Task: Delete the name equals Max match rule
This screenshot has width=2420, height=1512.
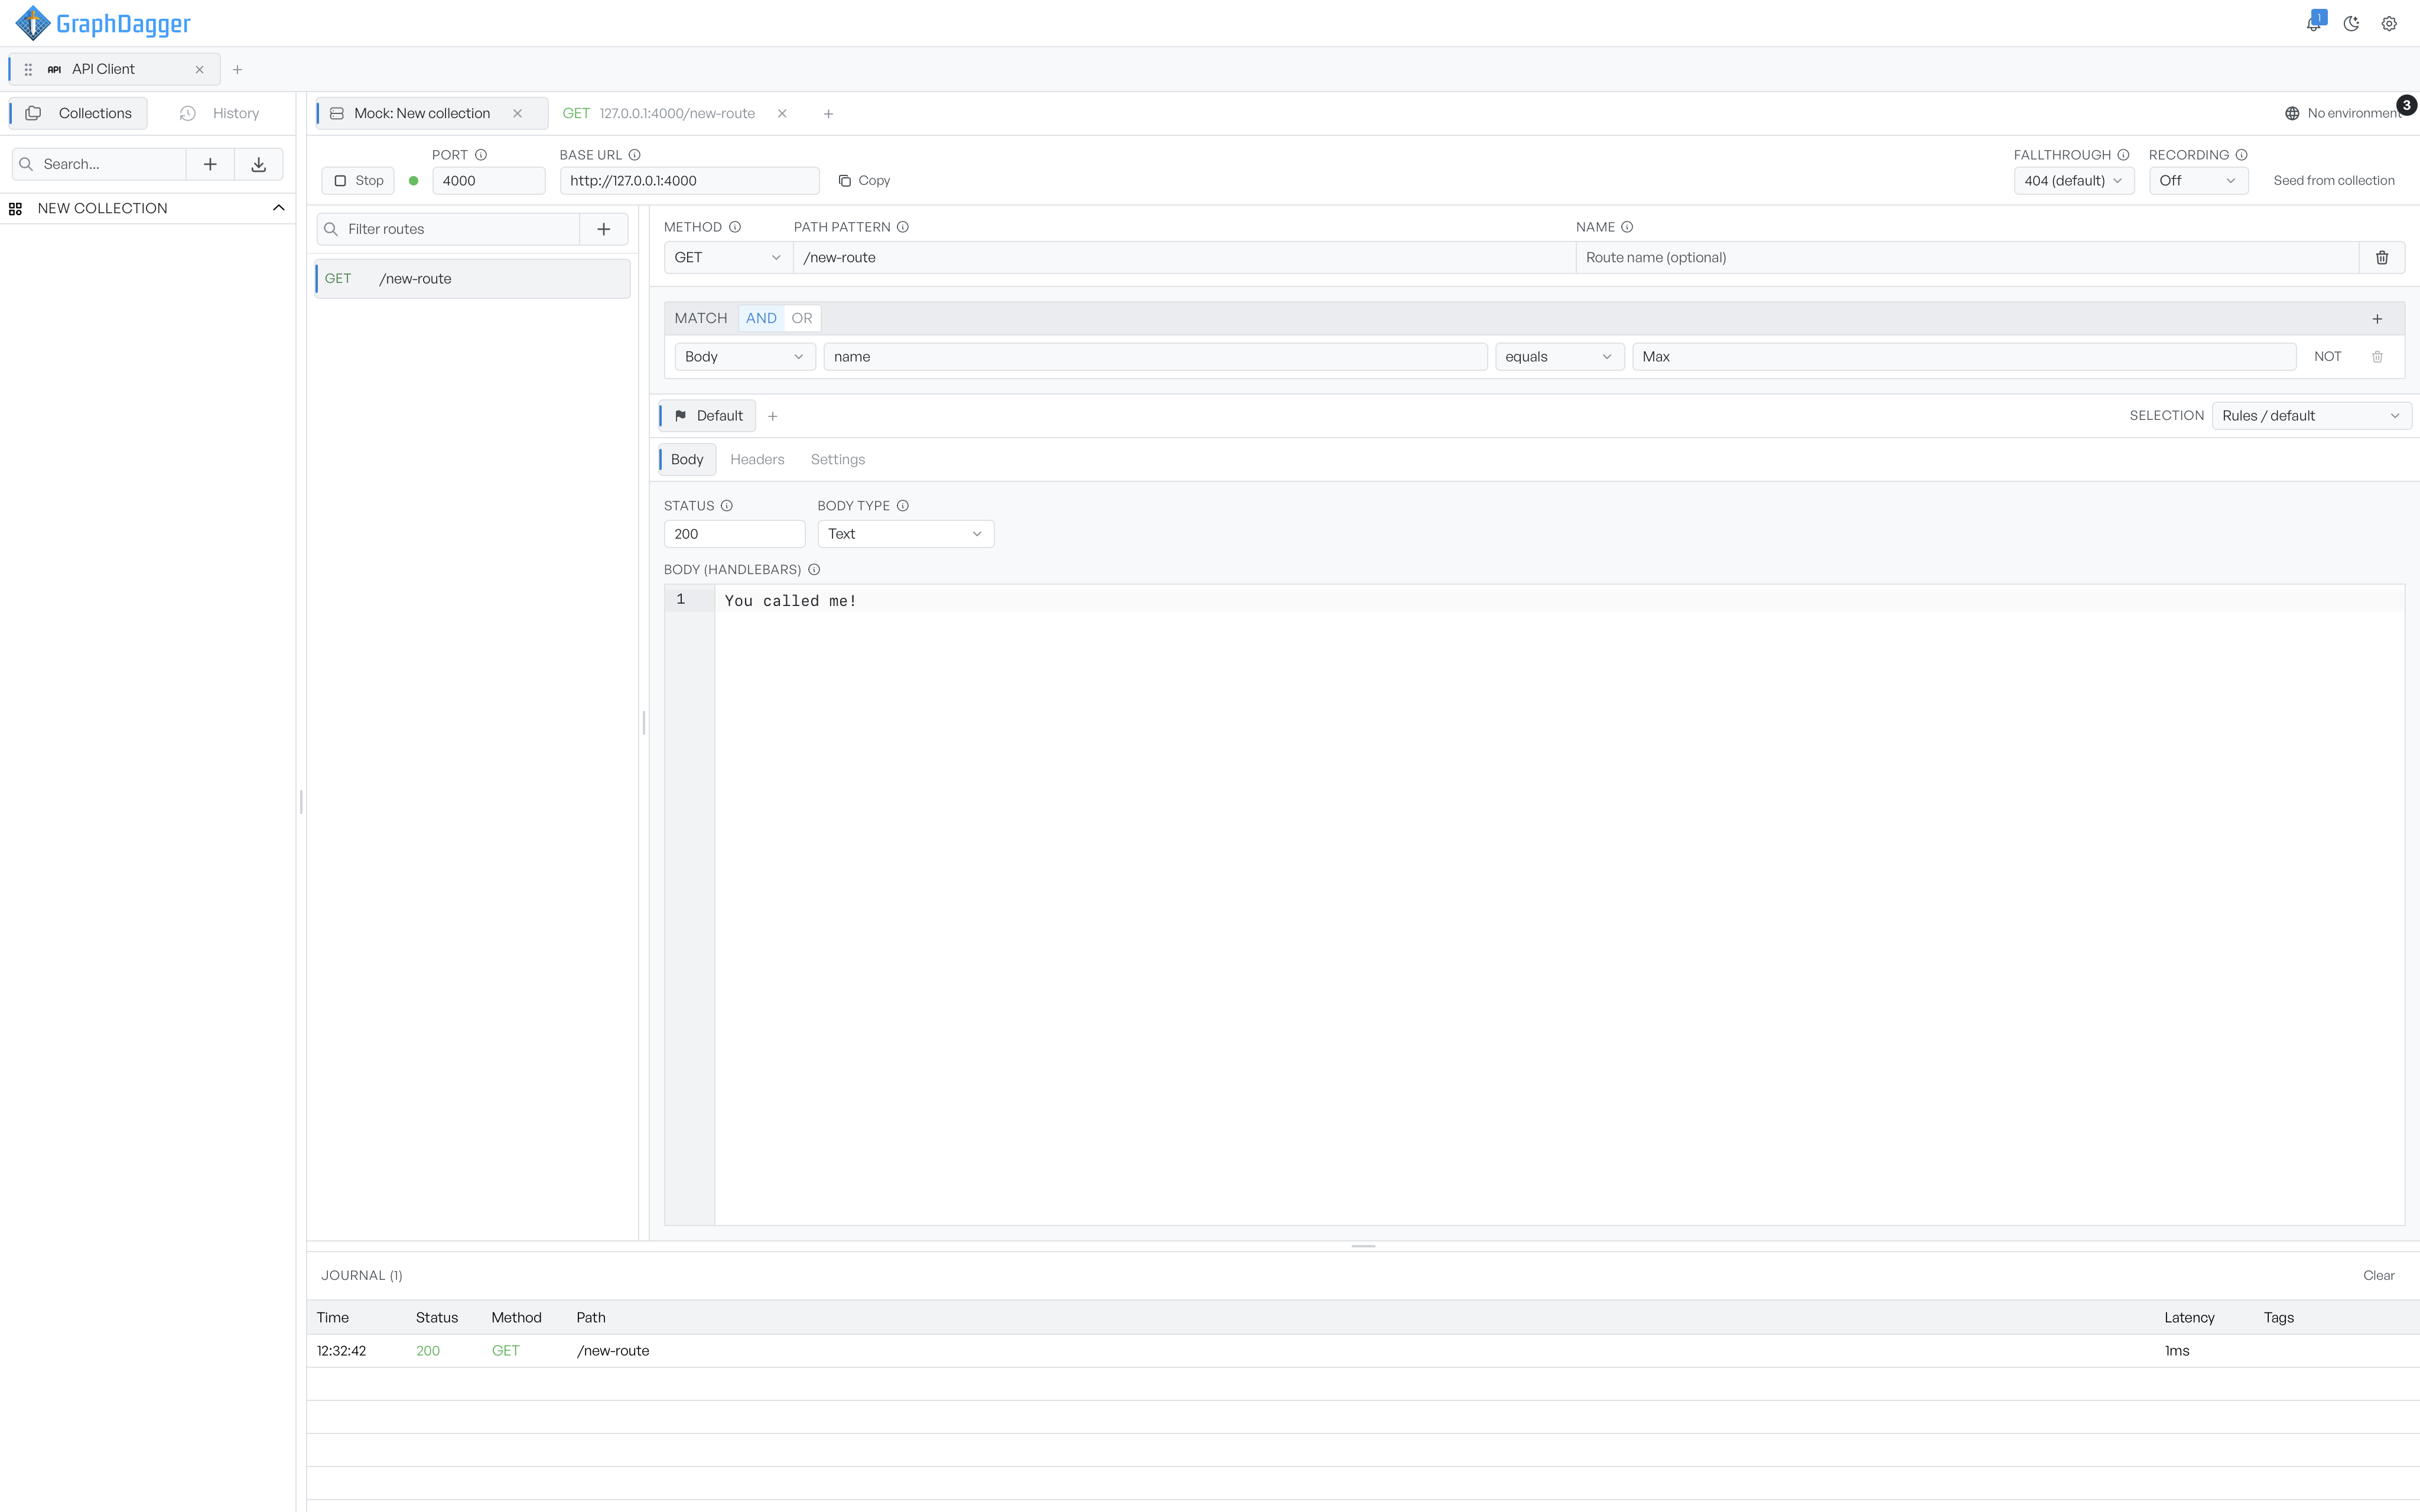Action: pyautogui.click(x=2377, y=357)
